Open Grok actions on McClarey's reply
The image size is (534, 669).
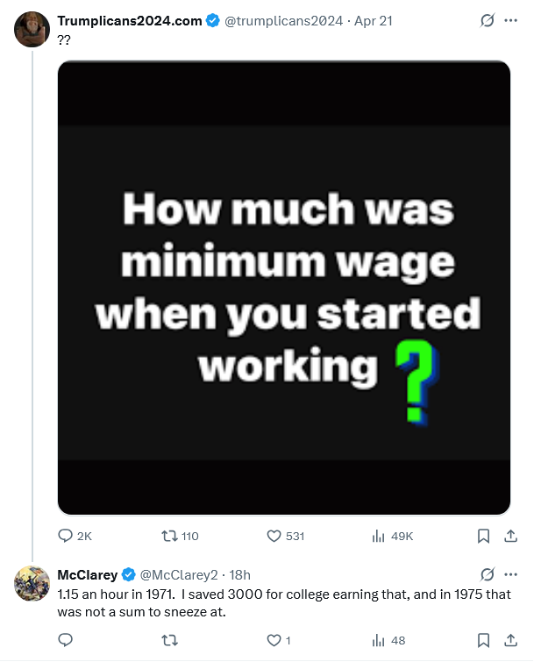click(488, 575)
